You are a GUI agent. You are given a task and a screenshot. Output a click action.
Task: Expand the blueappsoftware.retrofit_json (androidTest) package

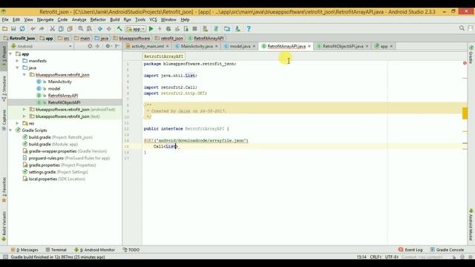pos(24,109)
